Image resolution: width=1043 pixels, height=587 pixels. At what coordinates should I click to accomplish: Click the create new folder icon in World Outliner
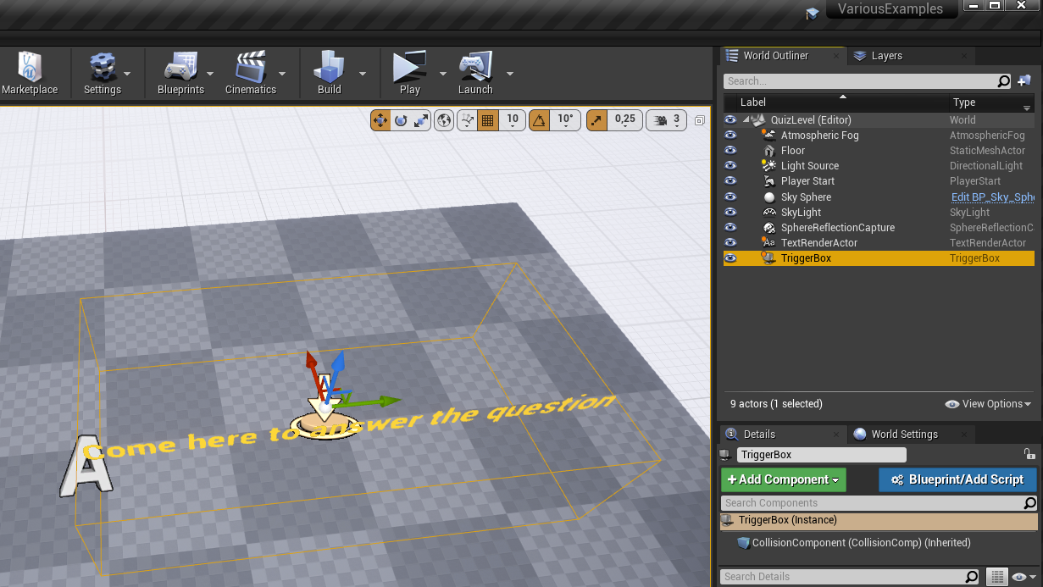pyautogui.click(x=1024, y=81)
